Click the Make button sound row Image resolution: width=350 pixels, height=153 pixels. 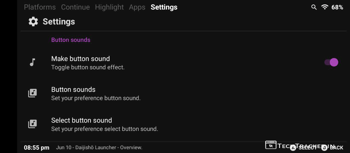[87, 62]
